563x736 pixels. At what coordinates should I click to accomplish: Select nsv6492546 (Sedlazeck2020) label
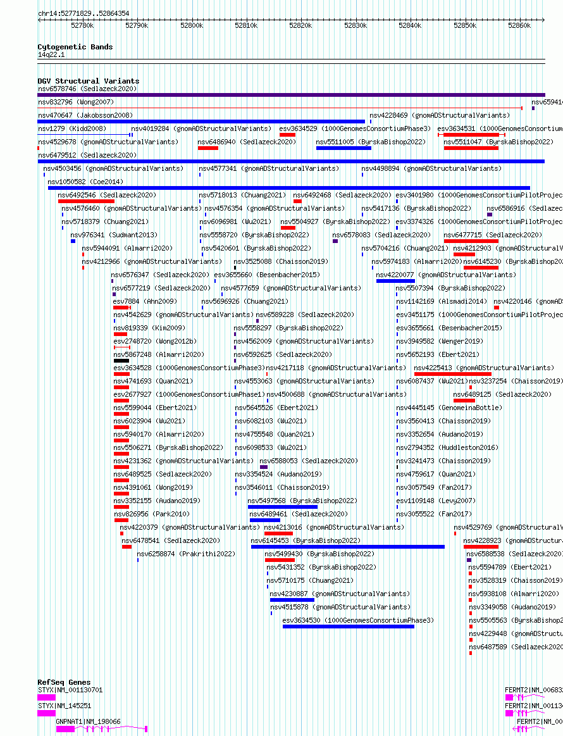coord(107,195)
